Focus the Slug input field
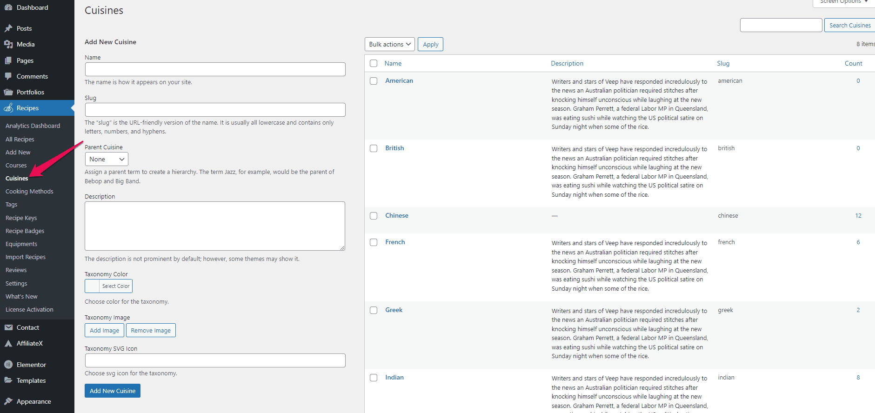 click(x=215, y=110)
